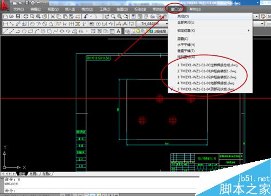
Task: Click the Cut scissors icon
Action: [x=53, y=16]
